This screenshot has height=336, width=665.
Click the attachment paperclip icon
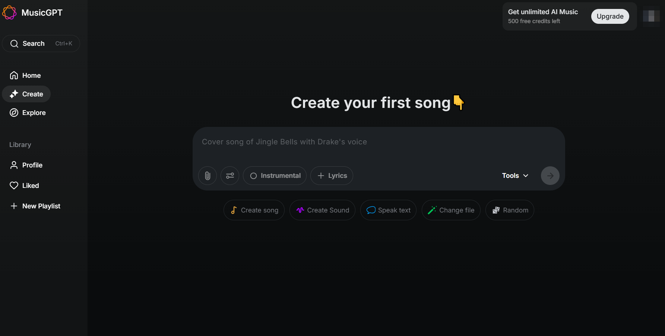207,175
